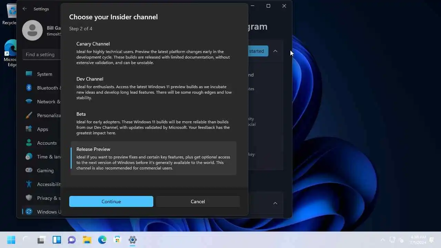Select the Recycle Bin desktop icon
The height and width of the screenshot is (248, 441).
coord(10,14)
